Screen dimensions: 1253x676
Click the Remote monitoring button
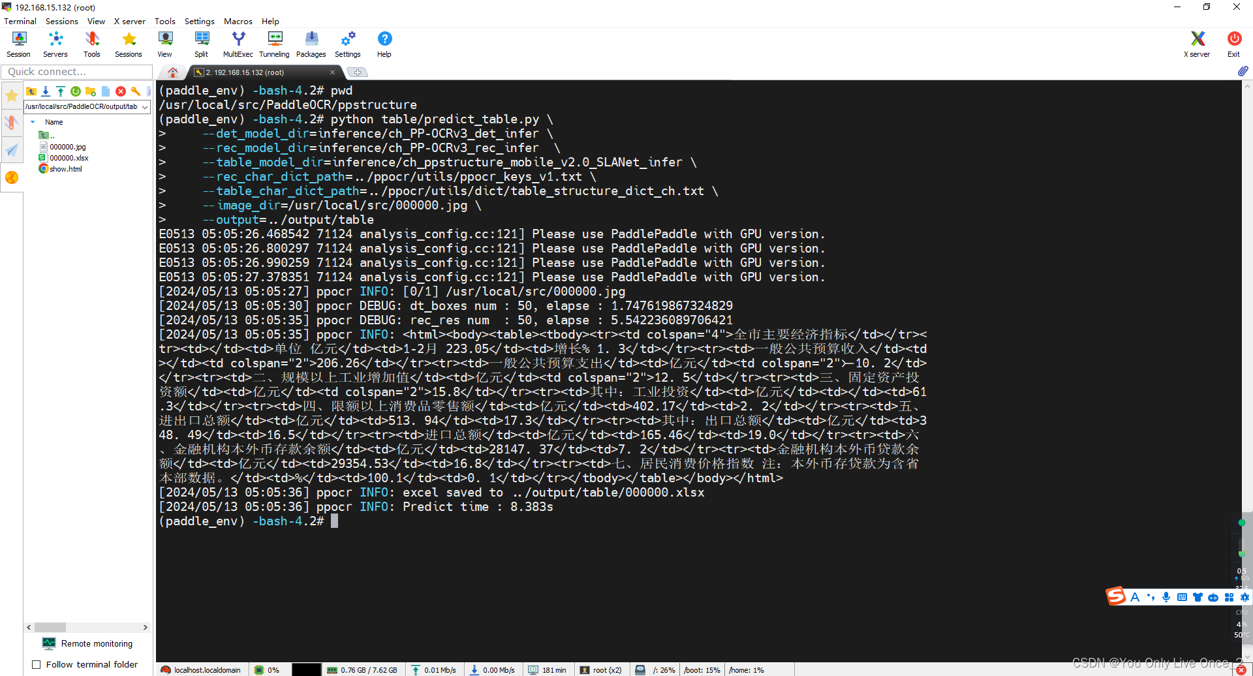[87, 643]
